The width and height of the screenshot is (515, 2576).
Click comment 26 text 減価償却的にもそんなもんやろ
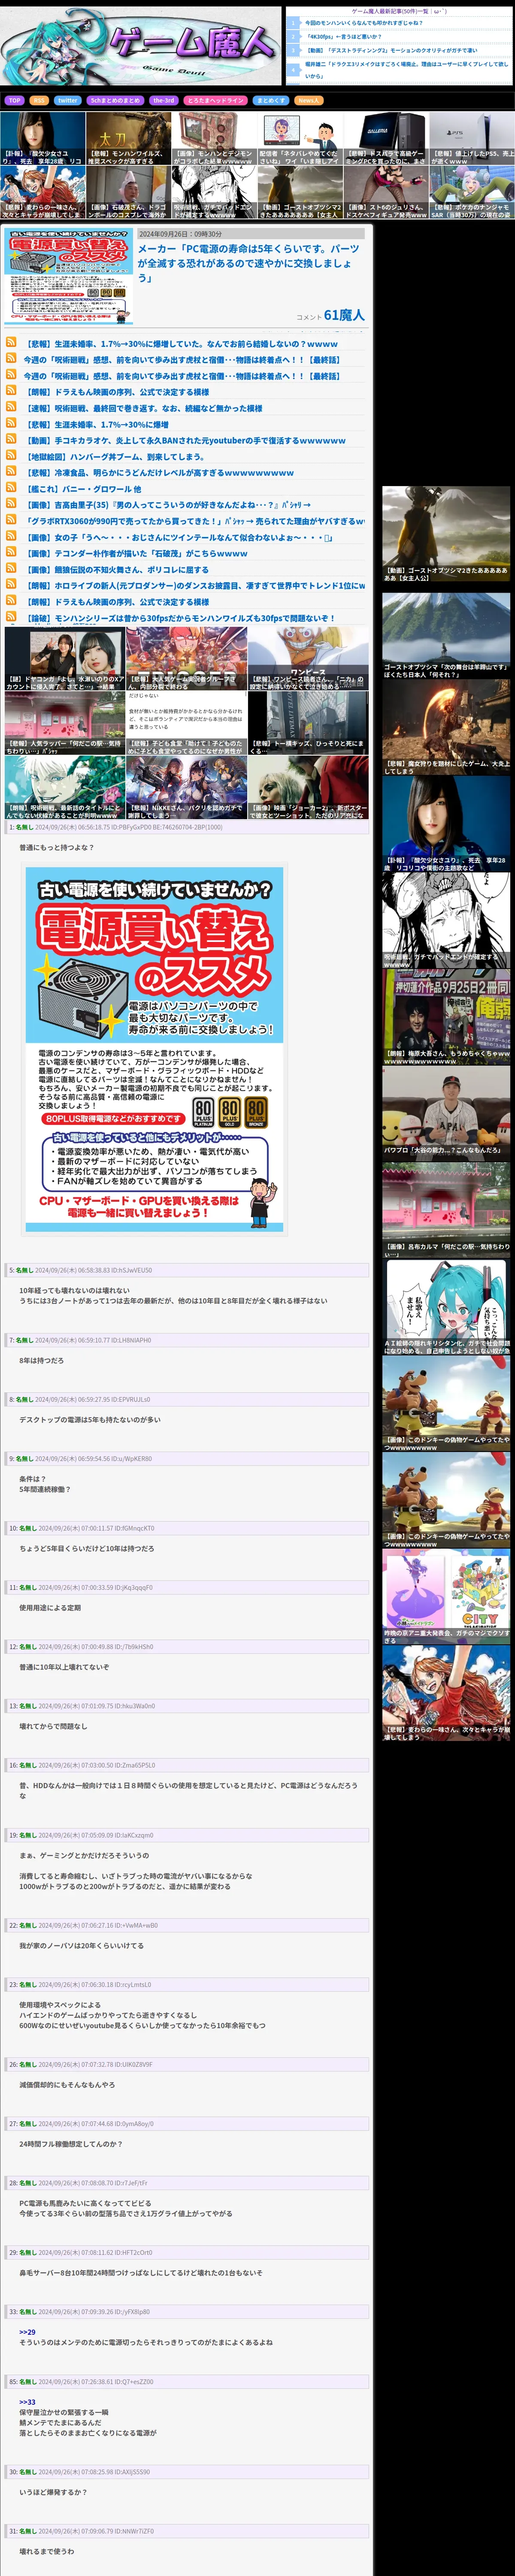tap(67, 2085)
